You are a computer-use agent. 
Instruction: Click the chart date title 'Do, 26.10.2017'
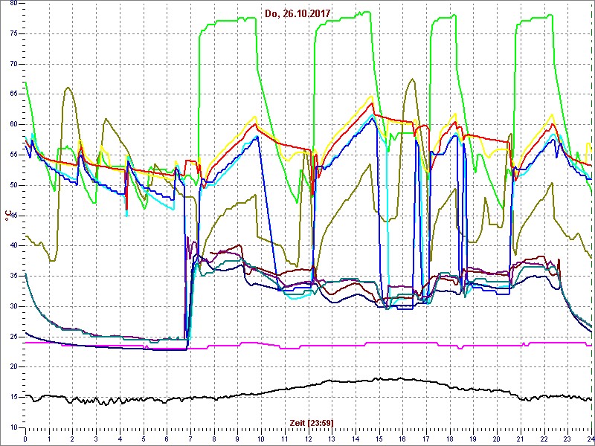point(298,13)
